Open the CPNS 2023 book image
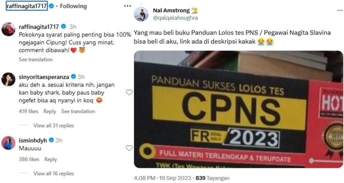Image resolution: width=344 pixels, height=183 pixels. pyautogui.click(x=238, y=110)
